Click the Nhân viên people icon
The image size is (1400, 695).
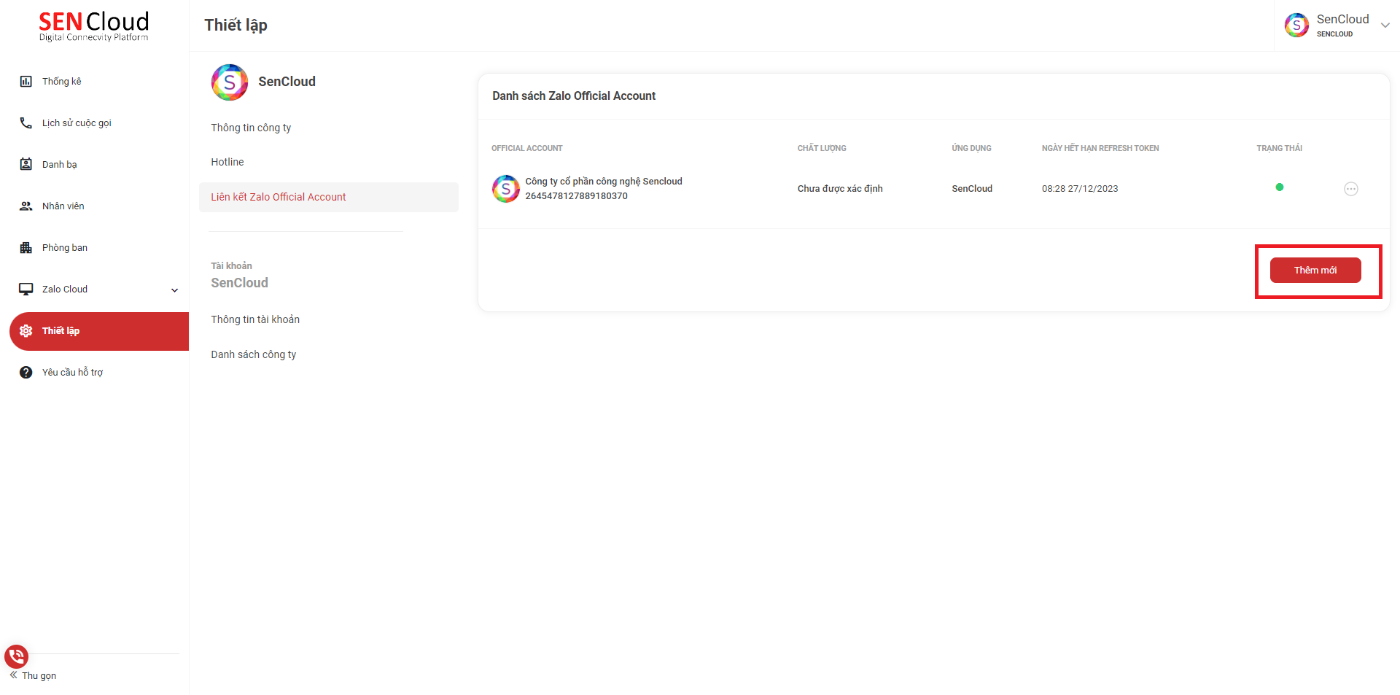pyautogui.click(x=26, y=206)
